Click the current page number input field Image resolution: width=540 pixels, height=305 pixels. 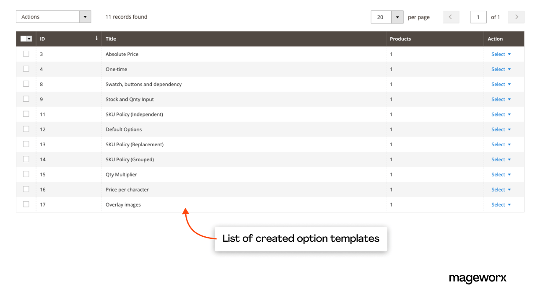click(x=478, y=17)
